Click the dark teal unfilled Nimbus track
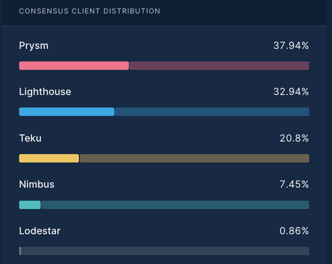Screen dimensions: 332x264 (175, 205)
